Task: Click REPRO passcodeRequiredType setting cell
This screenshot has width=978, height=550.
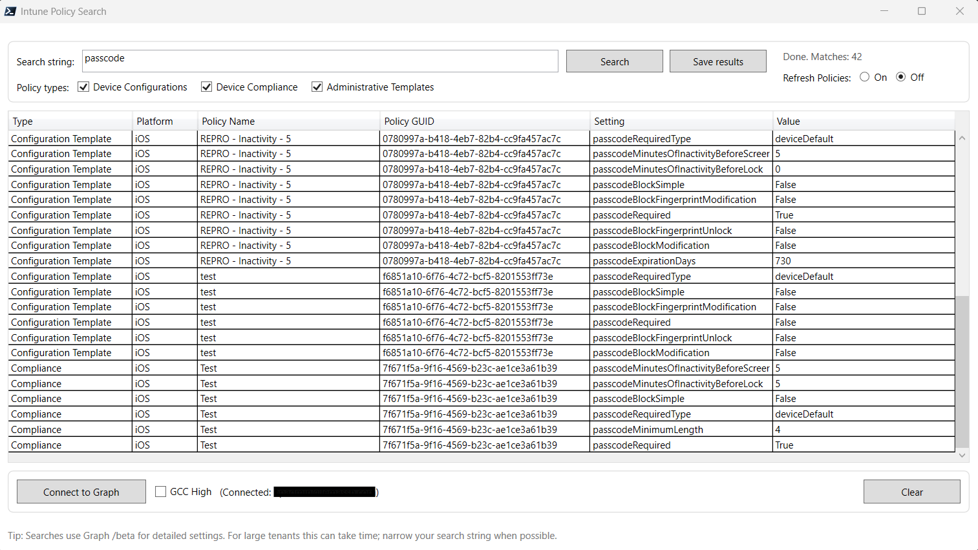Action: [x=681, y=138]
